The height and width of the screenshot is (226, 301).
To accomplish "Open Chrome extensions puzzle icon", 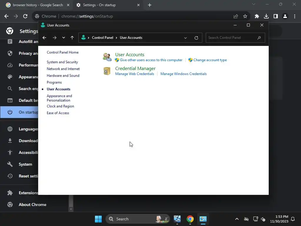I will pyautogui.click(x=257, y=16).
